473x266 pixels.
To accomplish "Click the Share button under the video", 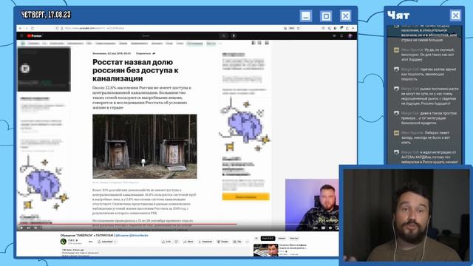I will click(x=189, y=242).
